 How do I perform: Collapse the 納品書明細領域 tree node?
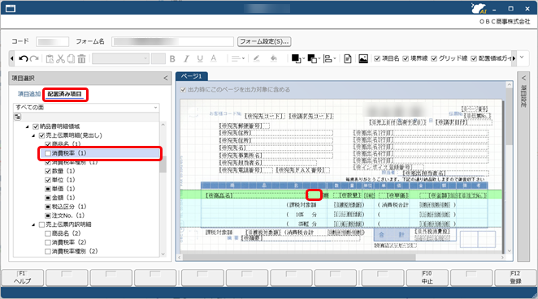(27, 127)
